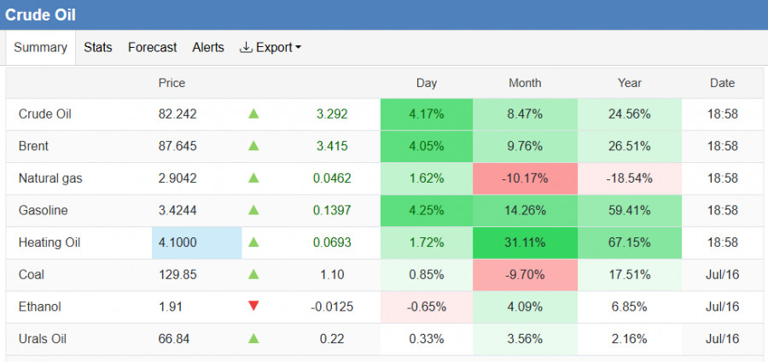Click the green up arrow for Coal
Image resolution: width=768 pixels, height=362 pixels.
(253, 274)
